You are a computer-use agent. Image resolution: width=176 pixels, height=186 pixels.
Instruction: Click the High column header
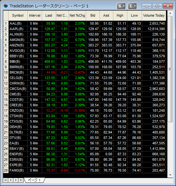tap(120, 16)
